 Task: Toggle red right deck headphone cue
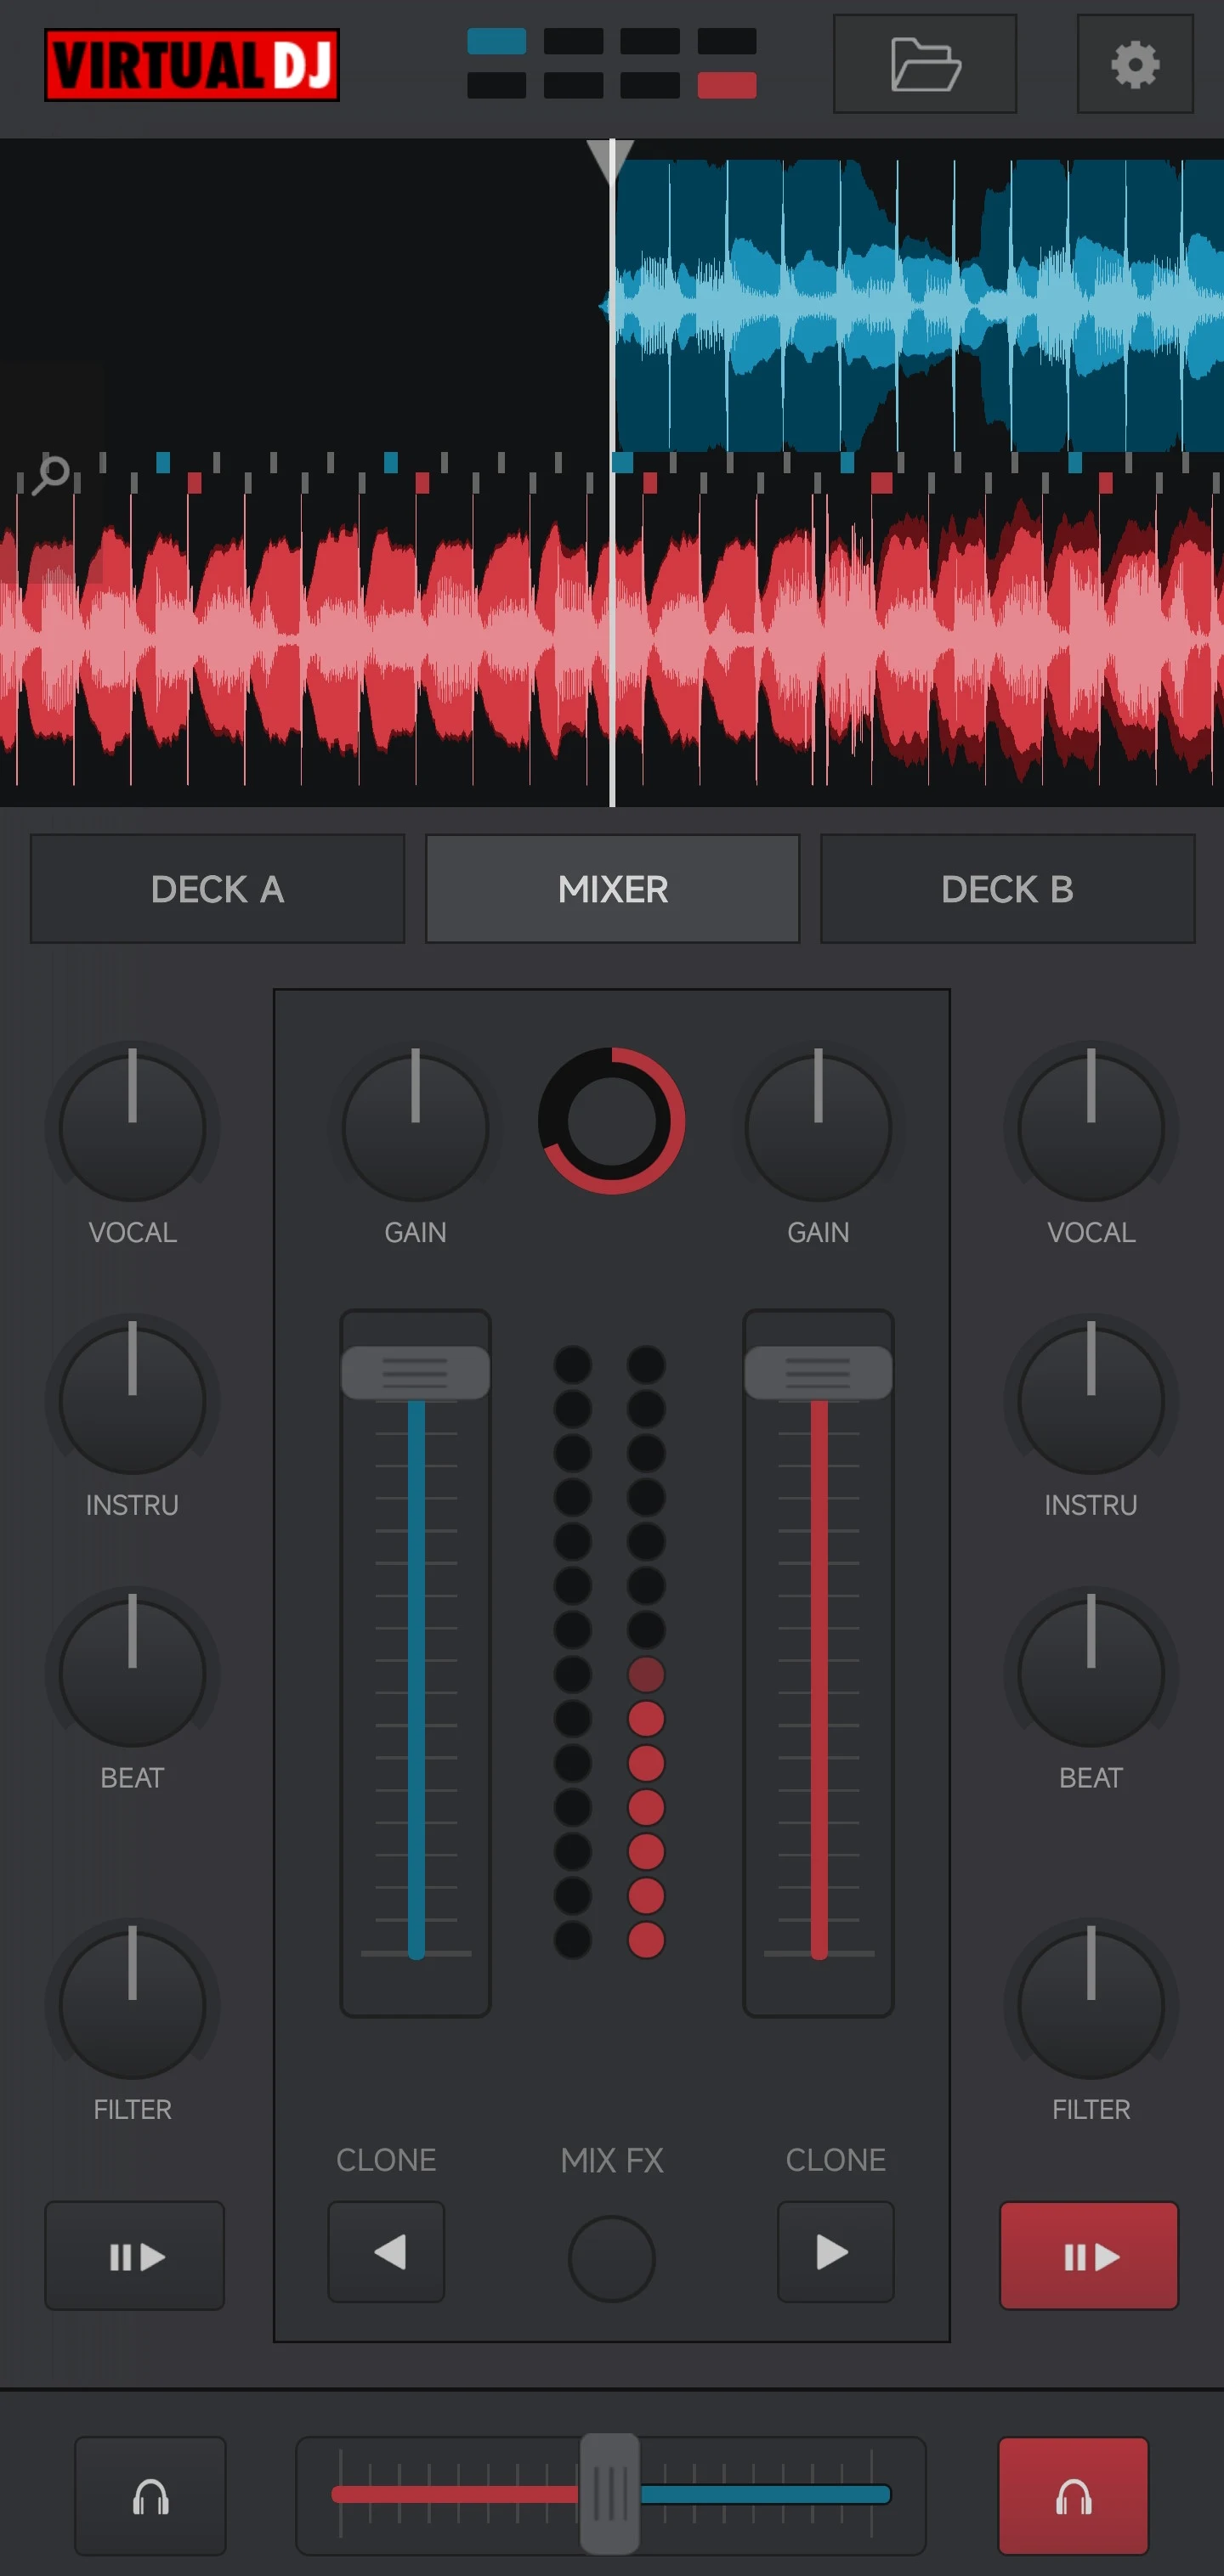(1073, 2496)
